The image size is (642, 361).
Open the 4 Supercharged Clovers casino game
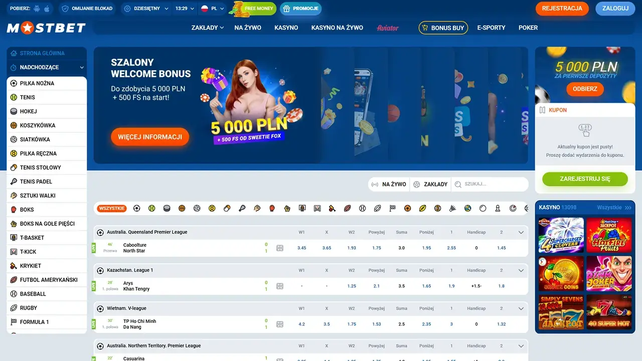click(561, 235)
